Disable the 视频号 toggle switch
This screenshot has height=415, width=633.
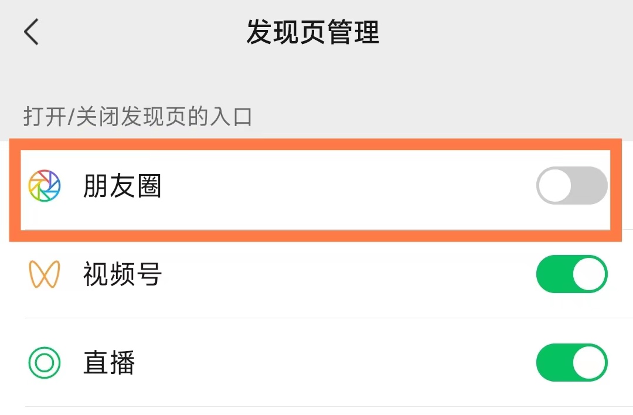click(x=571, y=274)
